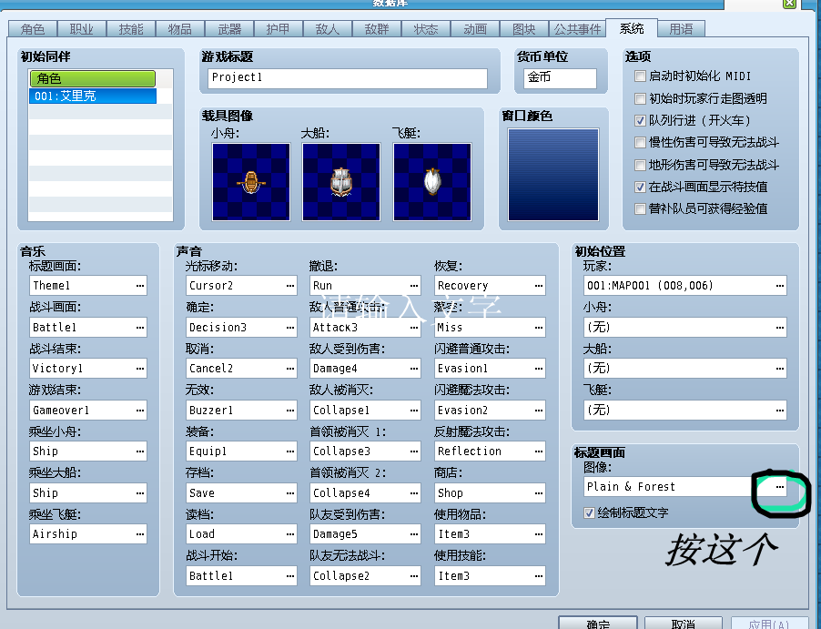
Task: Open the ellipsis for Shop sound
Action: [x=539, y=492]
